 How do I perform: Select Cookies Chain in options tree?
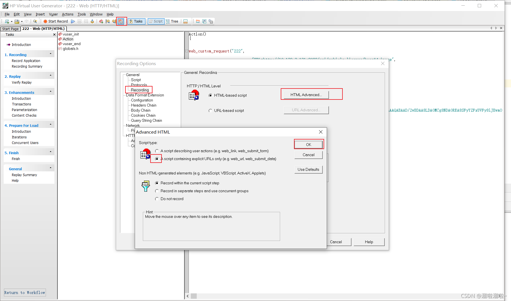pyautogui.click(x=143, y=115)
